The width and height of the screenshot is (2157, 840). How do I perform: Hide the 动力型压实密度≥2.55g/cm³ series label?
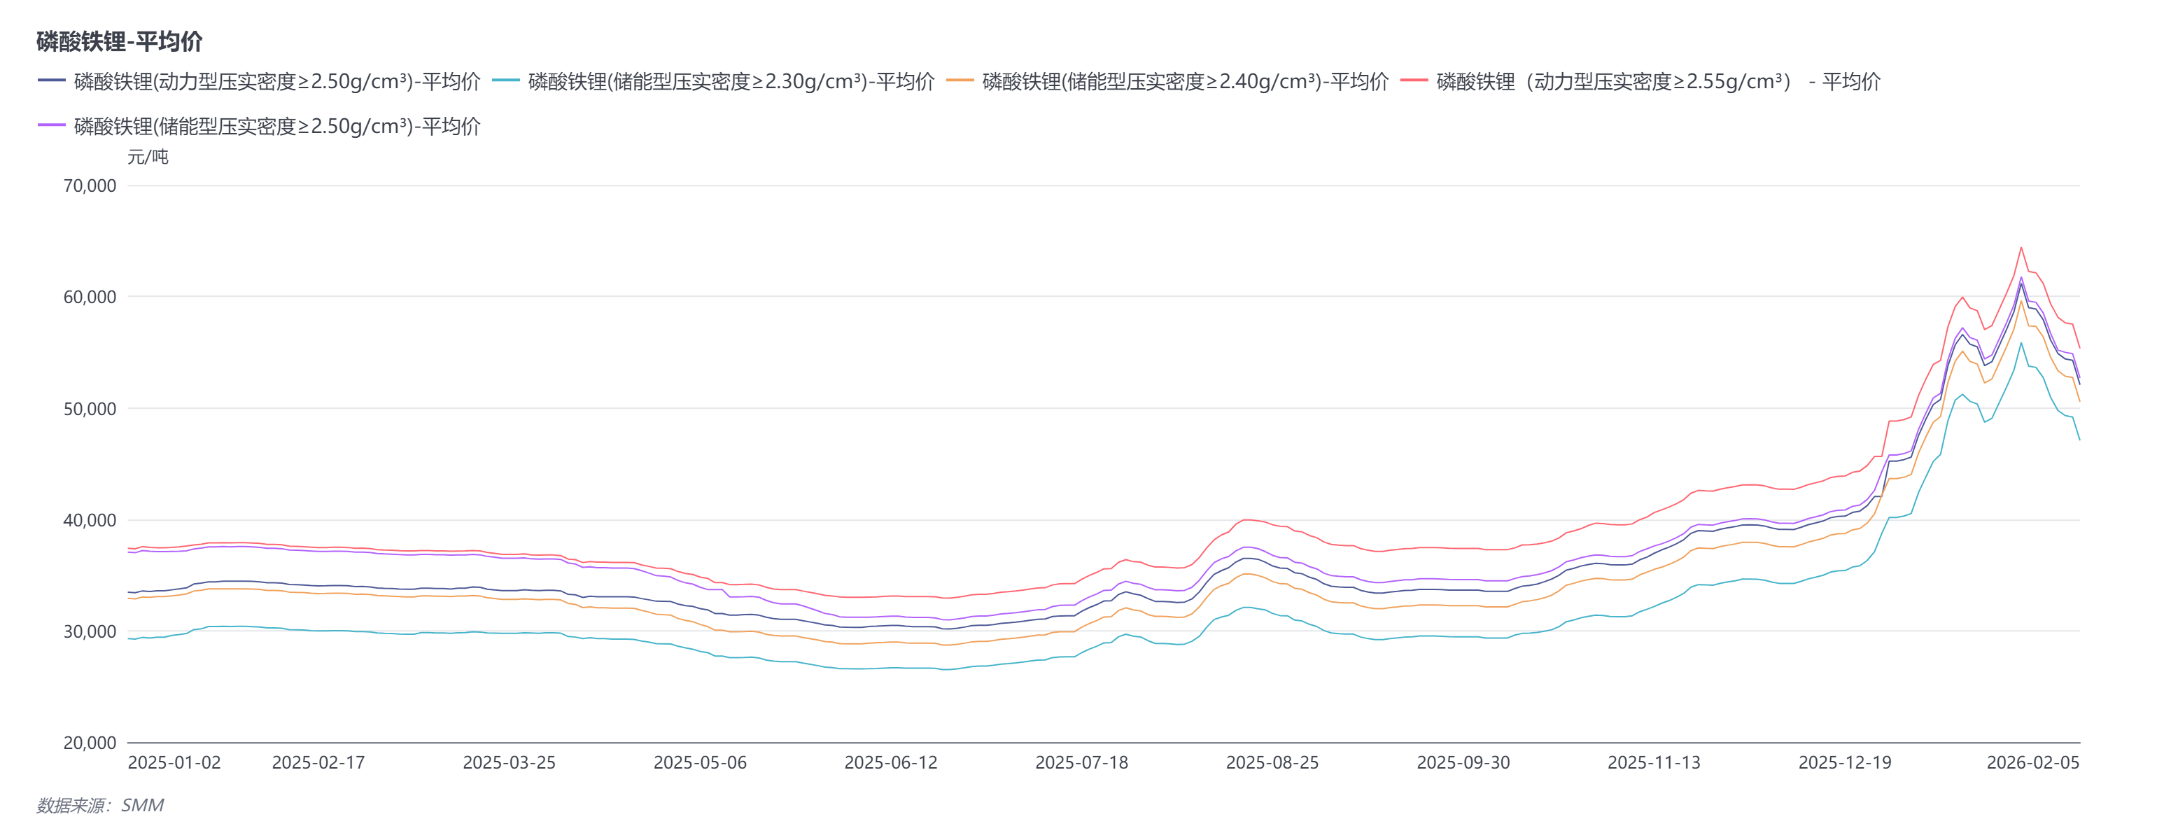coord(1658,81)
